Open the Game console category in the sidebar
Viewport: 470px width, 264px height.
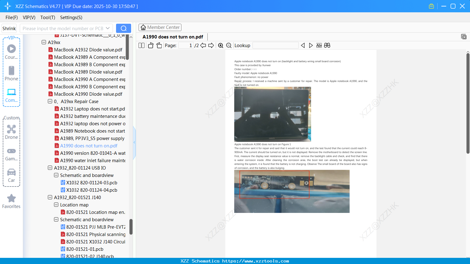11,154
